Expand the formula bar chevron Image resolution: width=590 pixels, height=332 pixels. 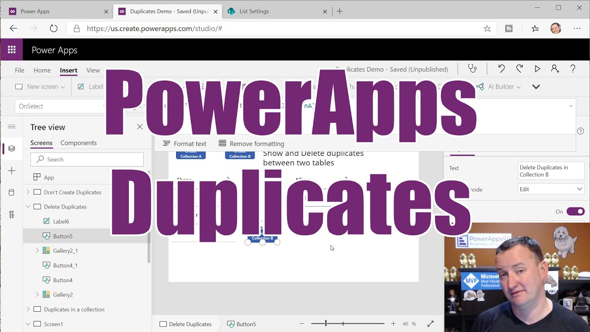point(571,106)
